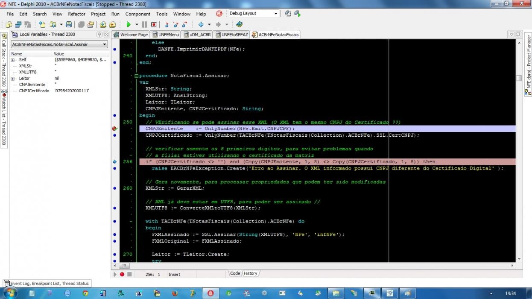Viewport: 532px width, 299px height.
Task: Click the Trace Into debug icon
Action: click(167, 25)
